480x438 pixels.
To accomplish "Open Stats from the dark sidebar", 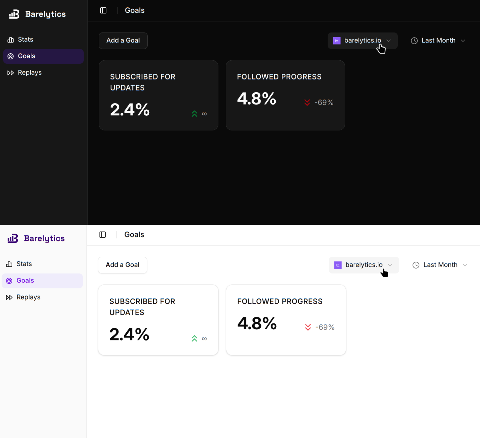I will tap(25, 40).
